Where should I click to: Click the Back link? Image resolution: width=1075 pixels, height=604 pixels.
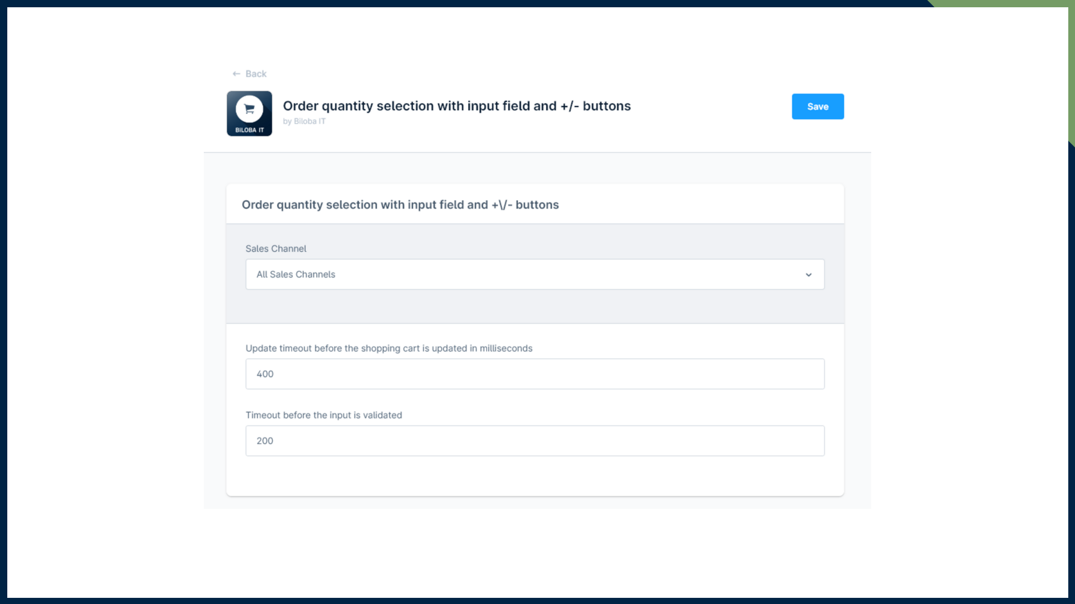point(255,73)
